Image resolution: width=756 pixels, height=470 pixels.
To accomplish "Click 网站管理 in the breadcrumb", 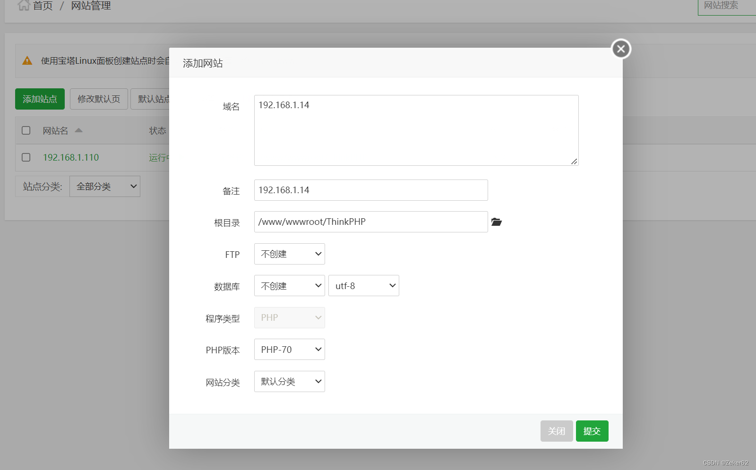I will point(91,6).
